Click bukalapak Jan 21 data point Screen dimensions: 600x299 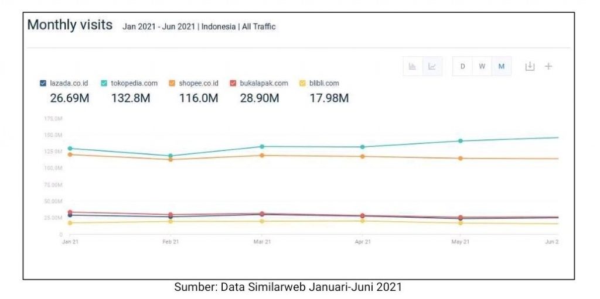(x=70, y=212)
